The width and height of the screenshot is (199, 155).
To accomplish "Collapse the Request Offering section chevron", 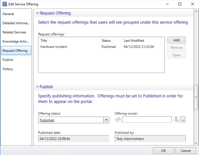I will coord(37,13).
